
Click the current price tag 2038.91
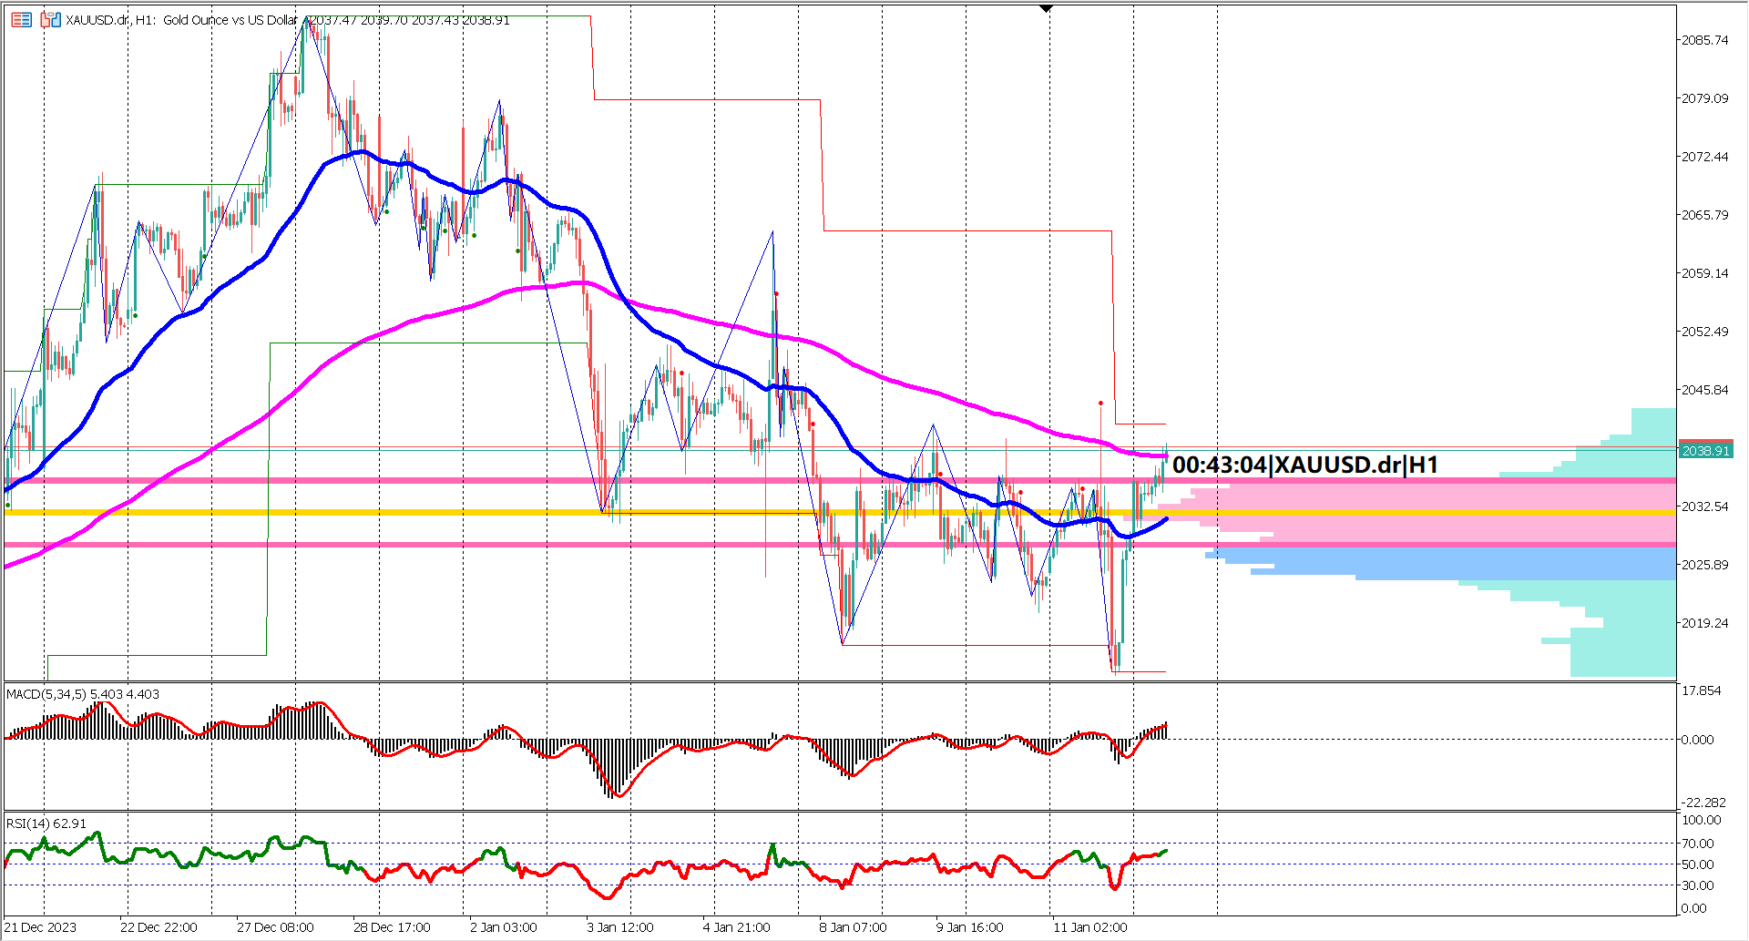click(x=1705, y=449)
